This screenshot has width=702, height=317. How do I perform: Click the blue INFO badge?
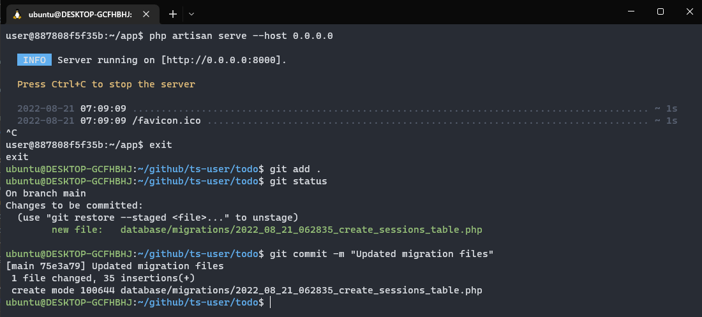(34, 60)
